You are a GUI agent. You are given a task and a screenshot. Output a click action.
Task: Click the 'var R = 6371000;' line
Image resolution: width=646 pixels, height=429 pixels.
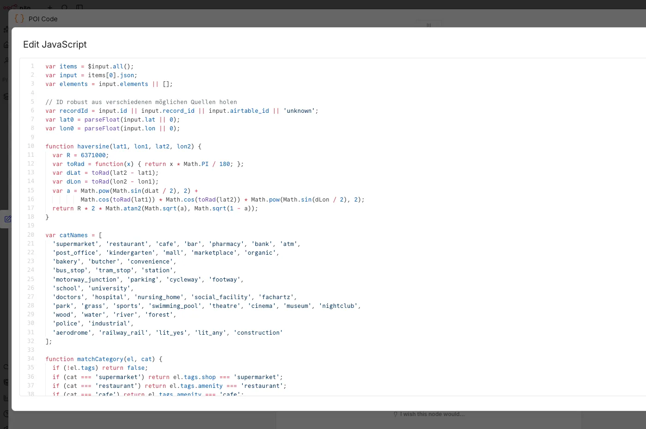81,155
